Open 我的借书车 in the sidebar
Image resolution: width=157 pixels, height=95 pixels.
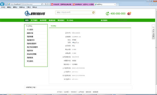click(31, 40)
